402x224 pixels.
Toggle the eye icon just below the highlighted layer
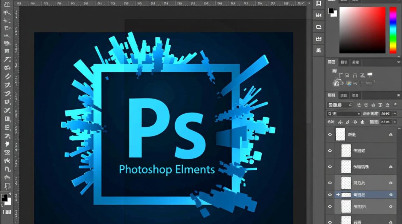click(330, 206)
